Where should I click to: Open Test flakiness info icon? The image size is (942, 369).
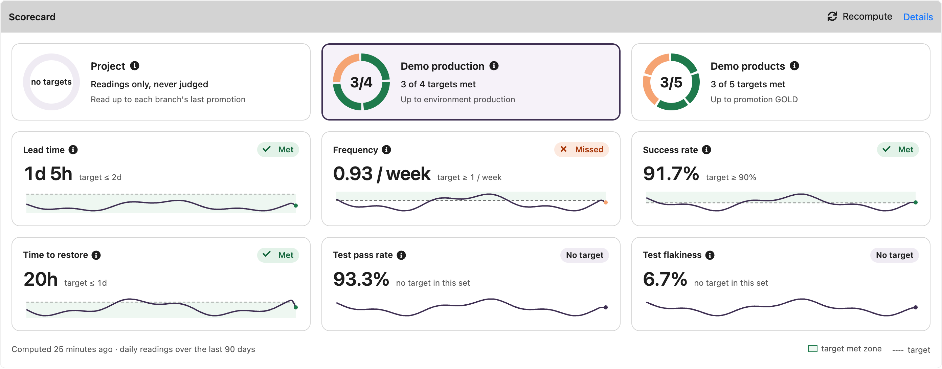(x=710, y=255)
